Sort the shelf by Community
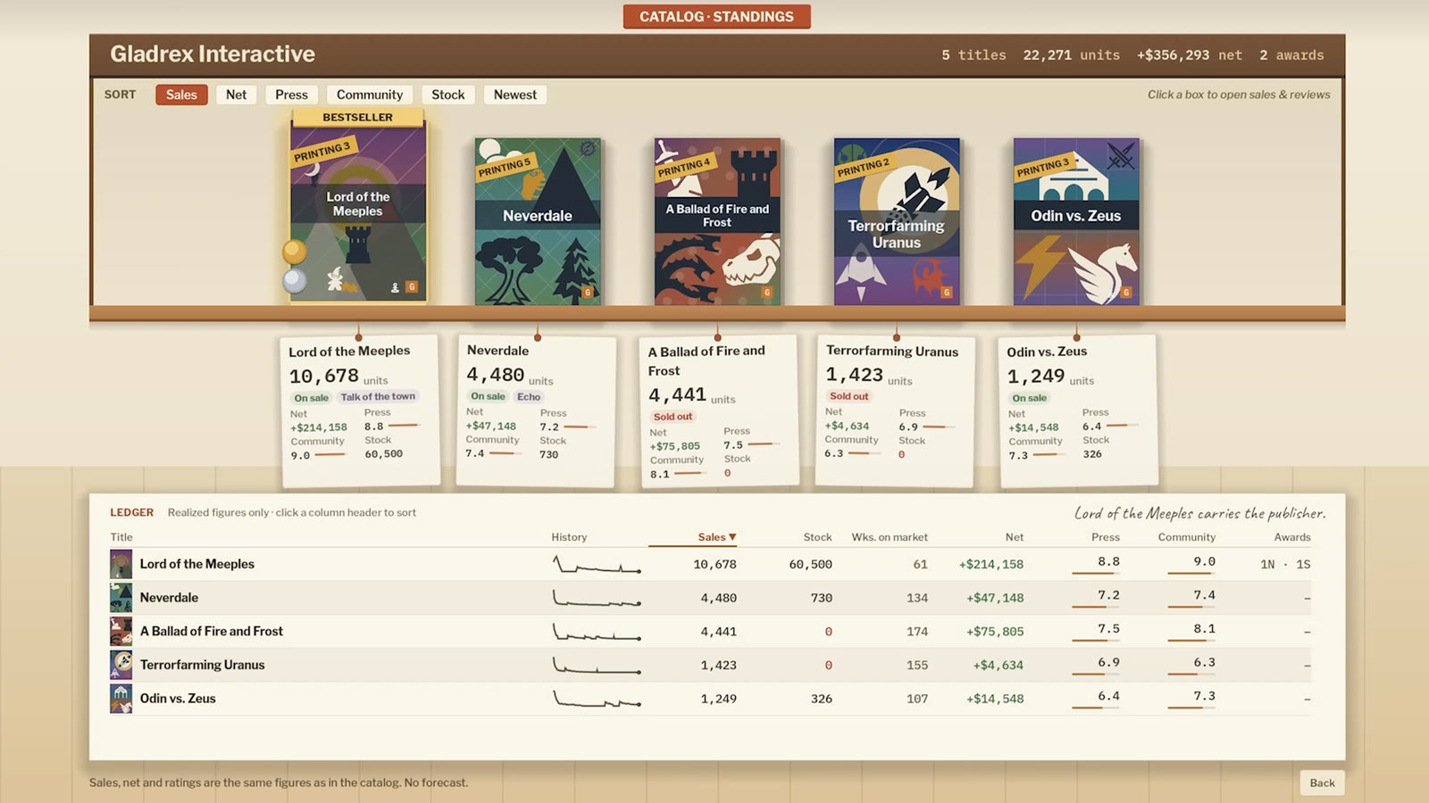Image resolution: width=1429 pixels, height=803 pixels. [x=370, y=95]
